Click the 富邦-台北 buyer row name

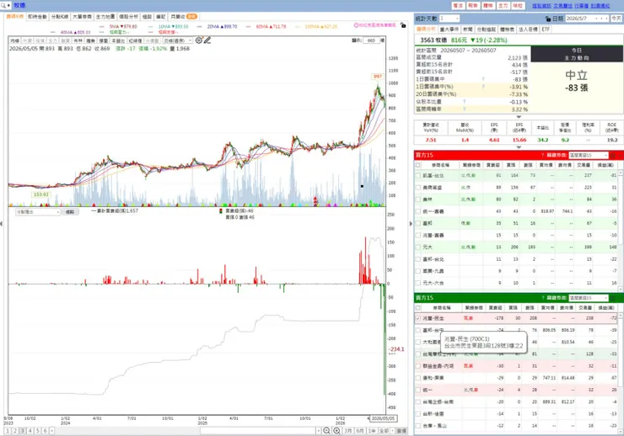tap(433, 259)
